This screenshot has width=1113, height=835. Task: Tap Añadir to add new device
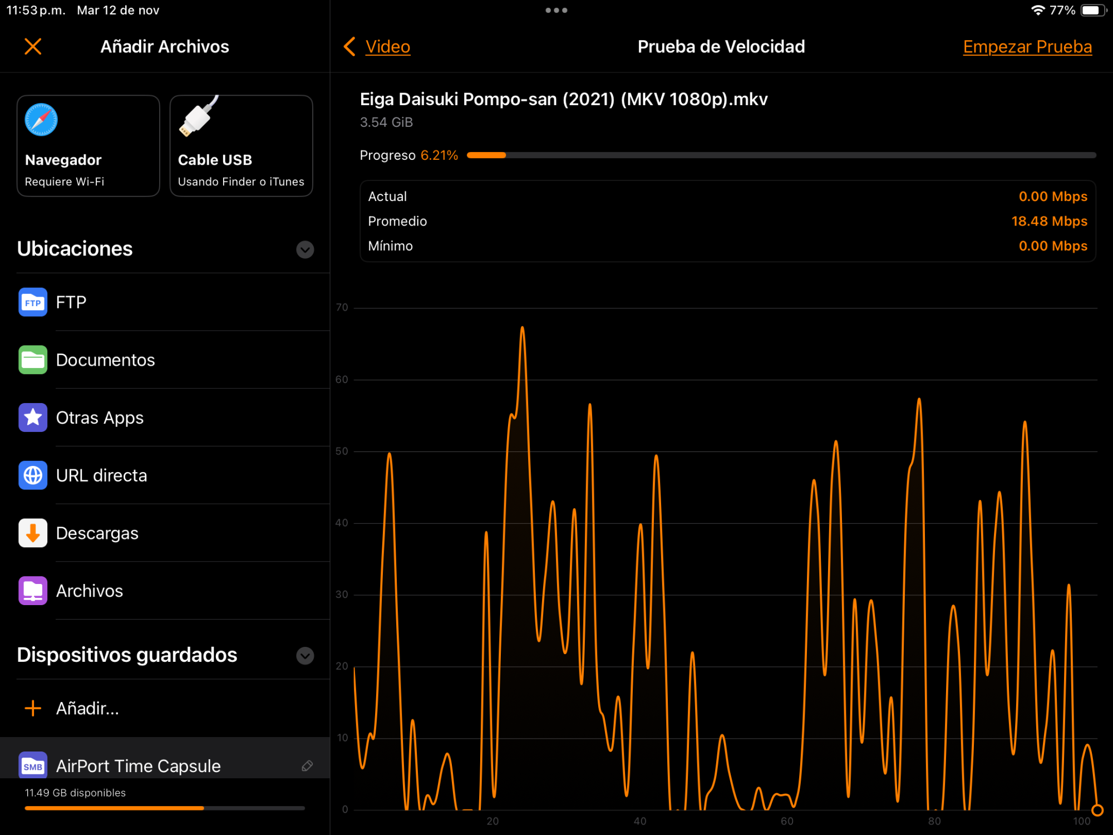(87, 708)
